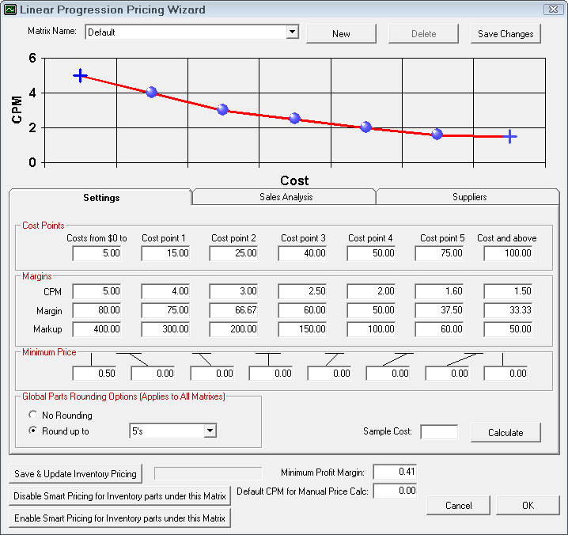Select the No Rounding option
The height and width of the screenshot is (535, 568).
32,415
